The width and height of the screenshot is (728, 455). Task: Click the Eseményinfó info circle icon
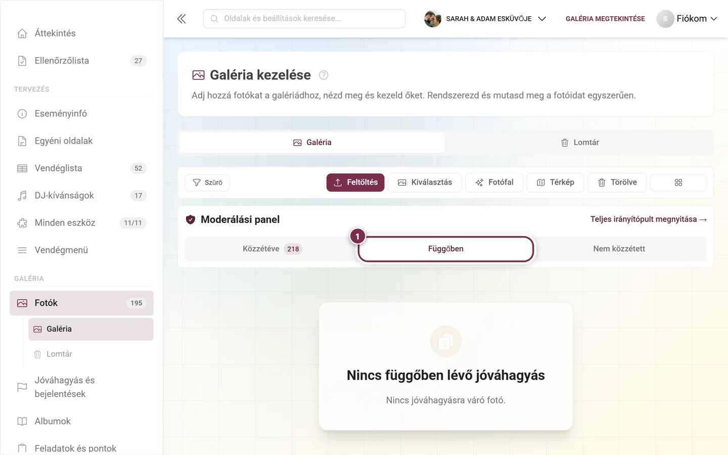pyautogui.click(x=22, y=114)
